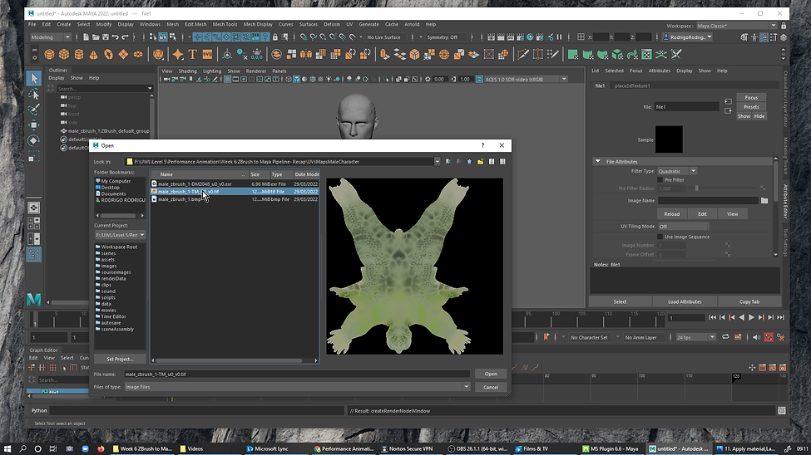Toggle auto keyframe button
Image resolution: width=811 pixels, height=455 pixels.
tap(769, 337)
